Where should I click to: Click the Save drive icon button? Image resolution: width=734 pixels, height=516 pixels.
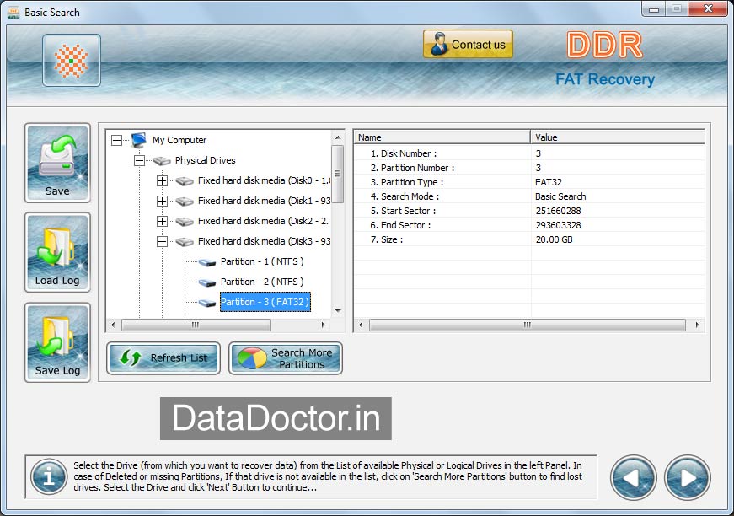(x=57, y=163)
